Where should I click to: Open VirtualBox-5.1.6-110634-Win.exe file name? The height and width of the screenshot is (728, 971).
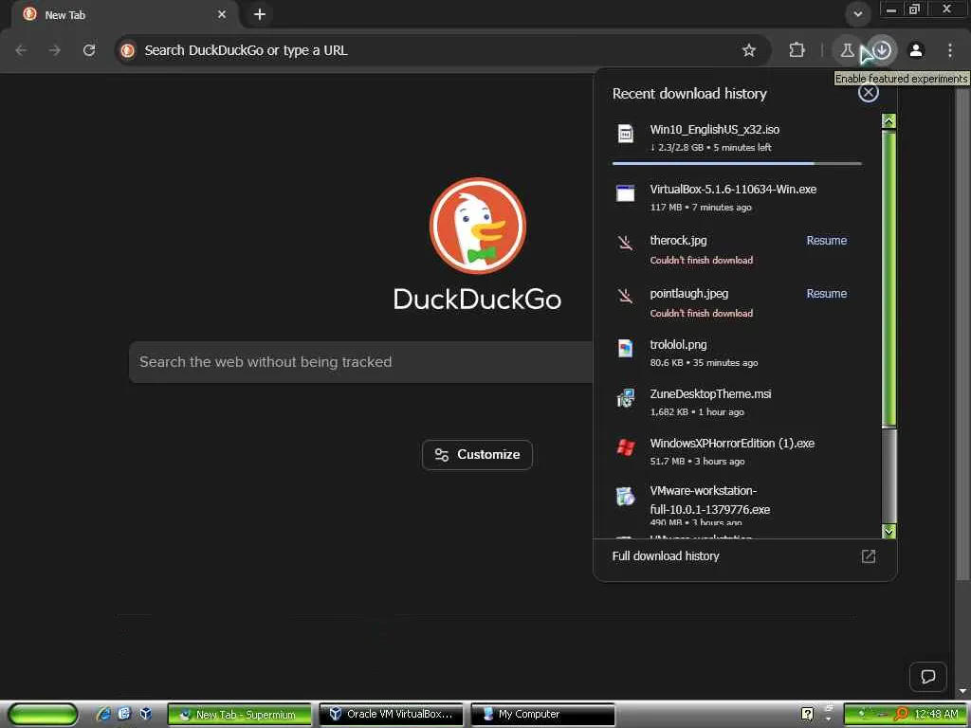click(733, 190)
